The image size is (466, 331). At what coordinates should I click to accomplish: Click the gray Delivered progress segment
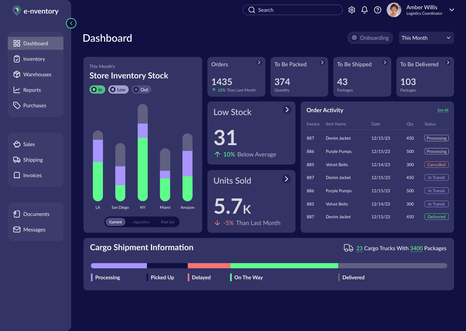393,266
